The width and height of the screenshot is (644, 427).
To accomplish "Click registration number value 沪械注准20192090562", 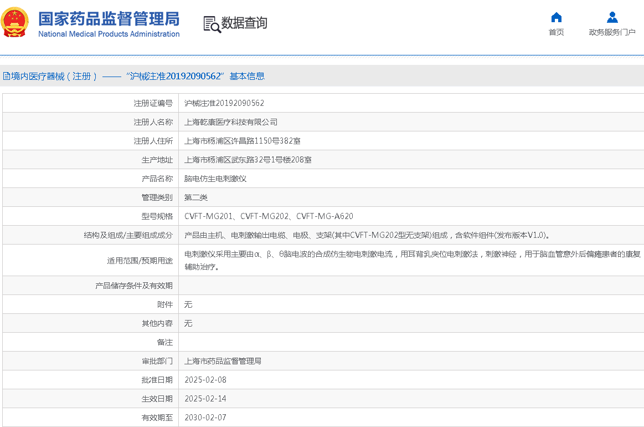I will click(224, 103).
